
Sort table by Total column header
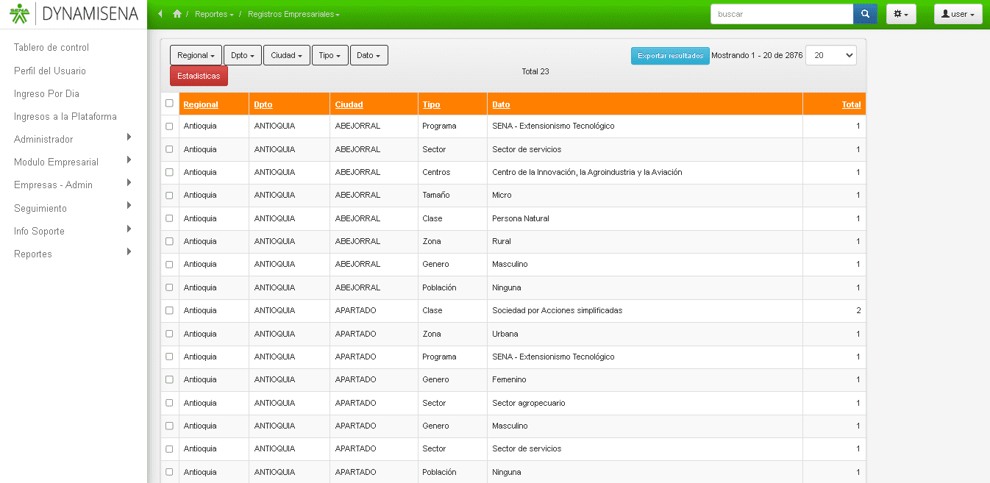point(851,104)
